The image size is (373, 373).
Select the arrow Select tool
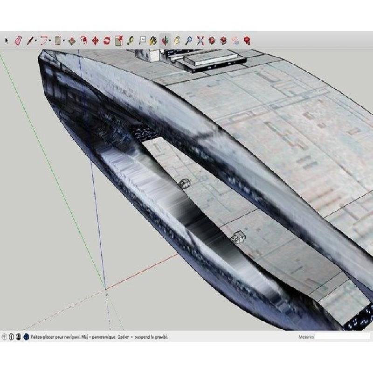[7, 41]
